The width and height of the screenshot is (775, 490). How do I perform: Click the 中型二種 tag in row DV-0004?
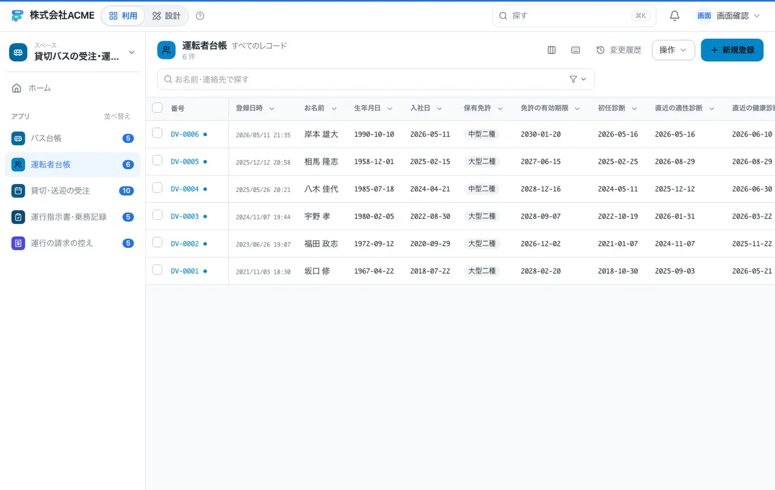pos(482,189)
